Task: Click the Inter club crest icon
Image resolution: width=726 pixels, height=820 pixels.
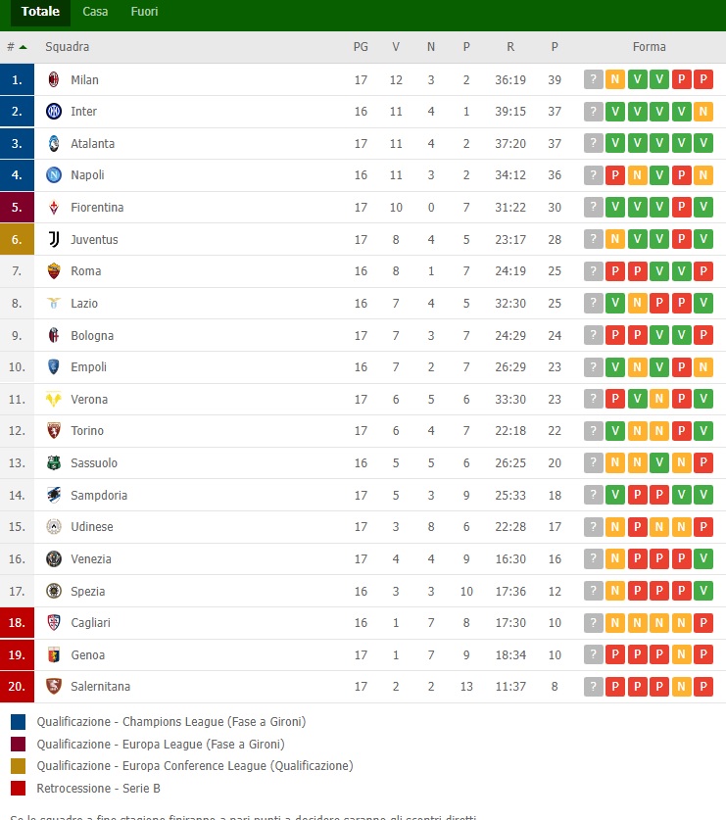Action: pos(54,112)
